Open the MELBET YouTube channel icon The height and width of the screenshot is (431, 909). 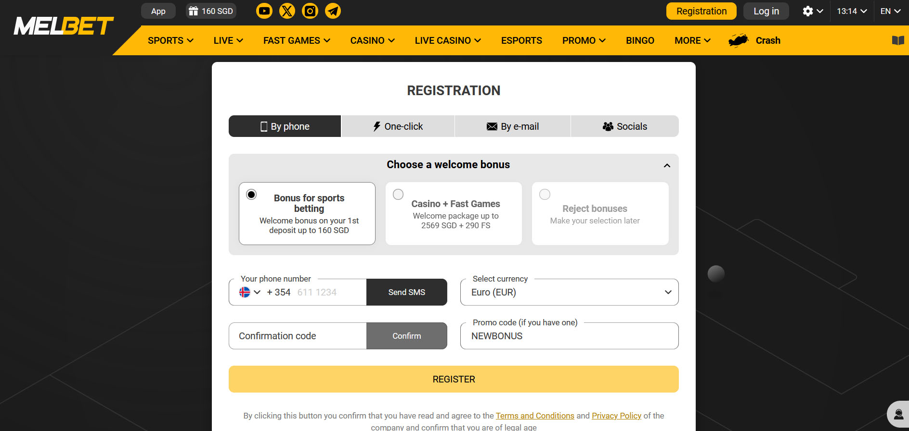tap(264, 11)
